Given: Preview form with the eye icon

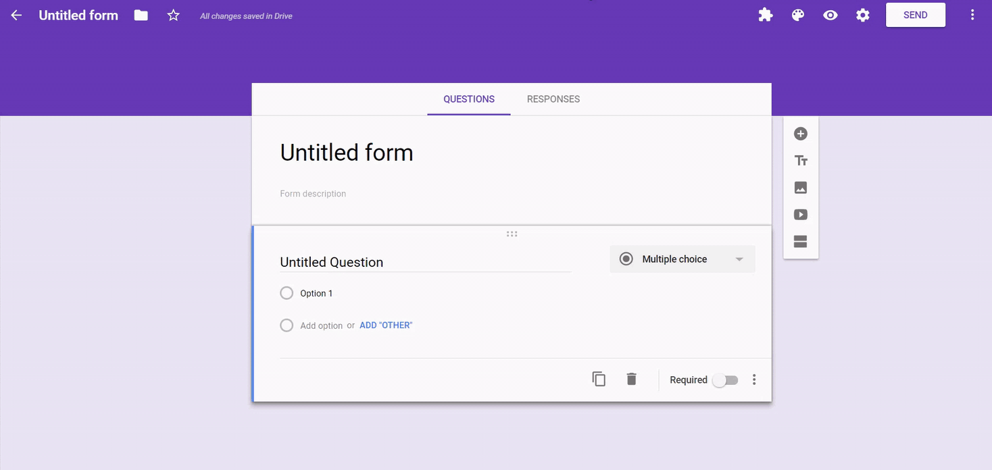Looking at the screenshot, I should point(830,16).
